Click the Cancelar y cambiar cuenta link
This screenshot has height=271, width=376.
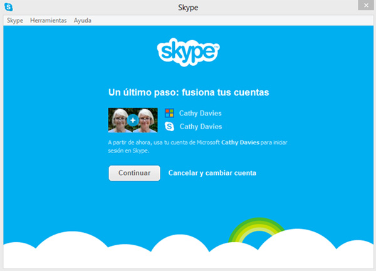coord(212,173)
